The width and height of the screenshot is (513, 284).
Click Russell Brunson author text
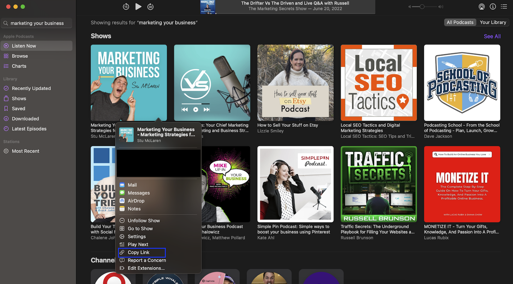[357, 238]
